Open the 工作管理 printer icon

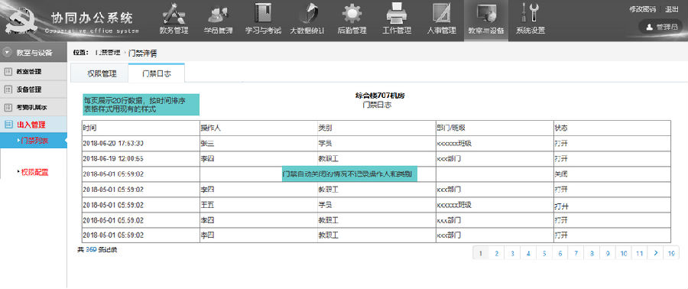[397, 14]
